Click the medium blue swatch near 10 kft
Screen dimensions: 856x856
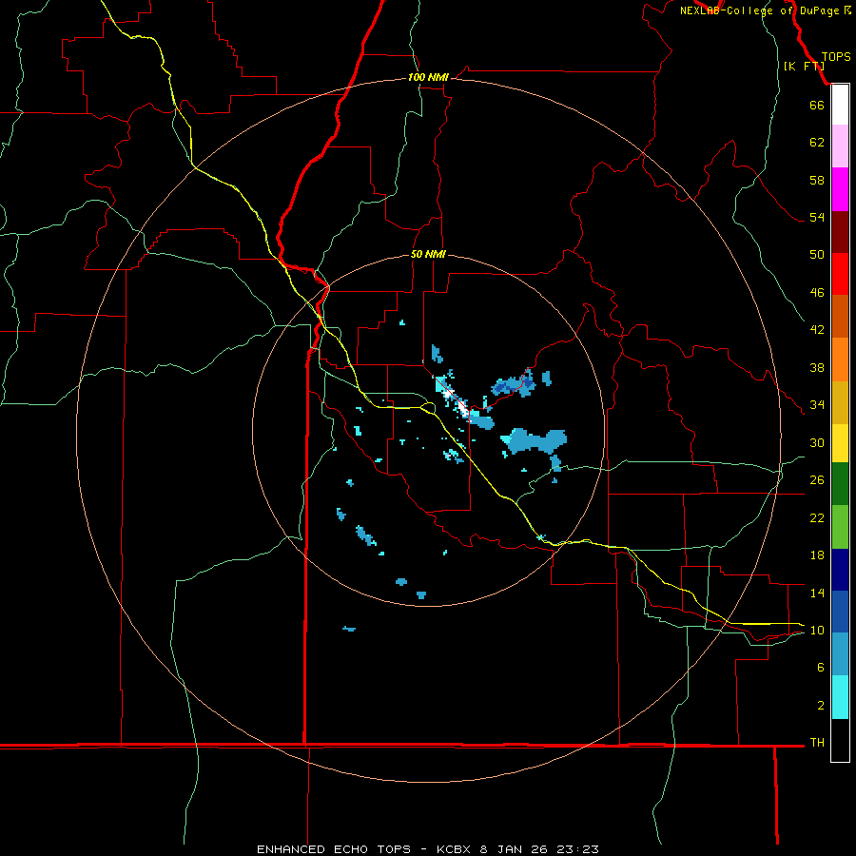pos(840,612)
